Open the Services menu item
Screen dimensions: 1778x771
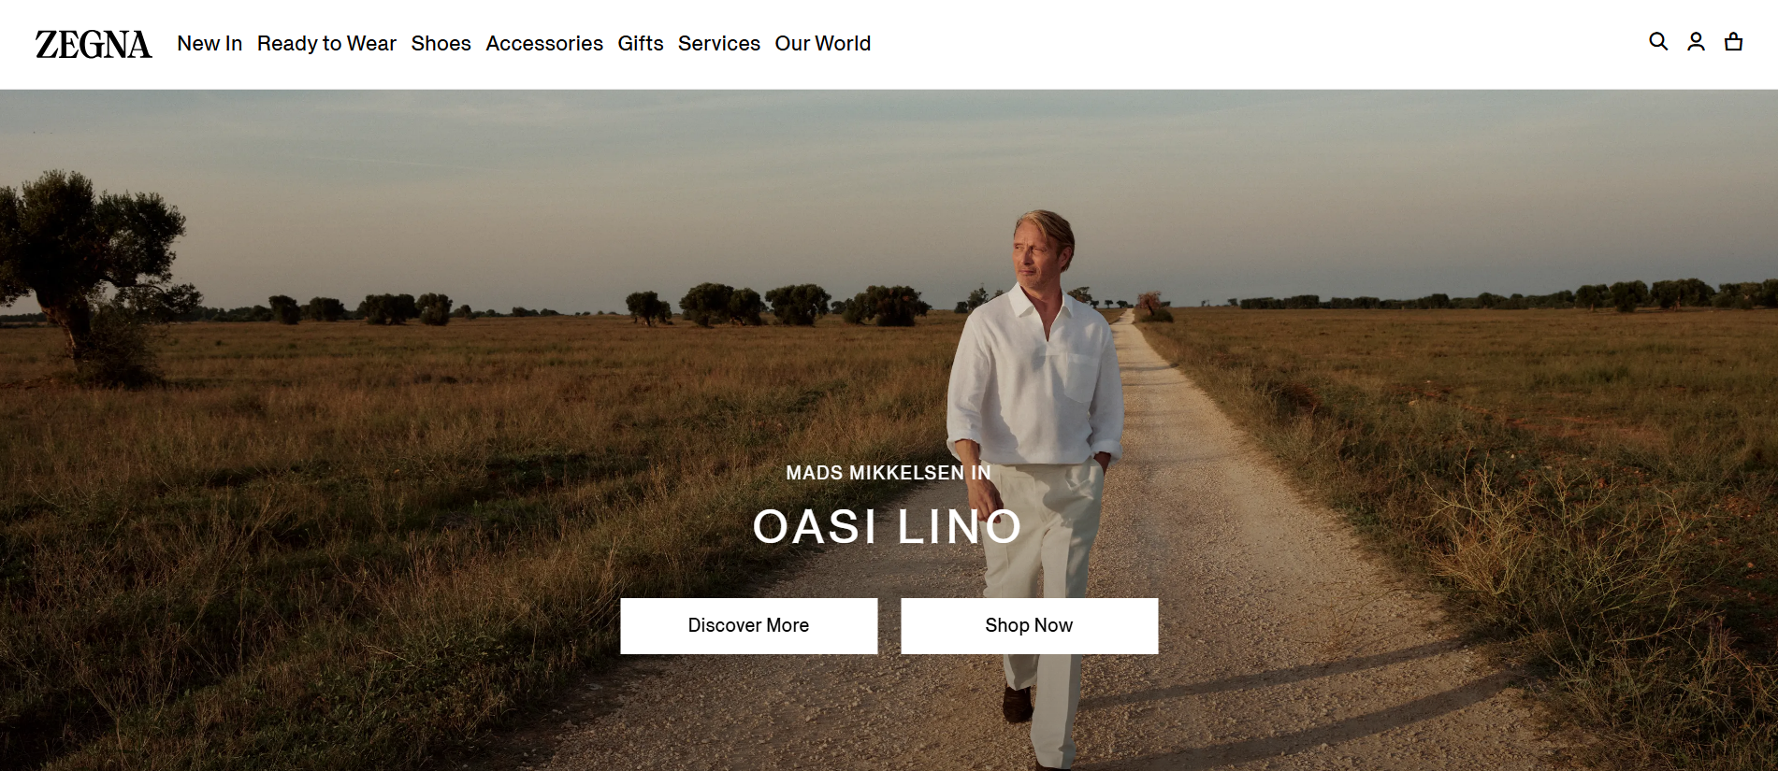pos(719,44)
